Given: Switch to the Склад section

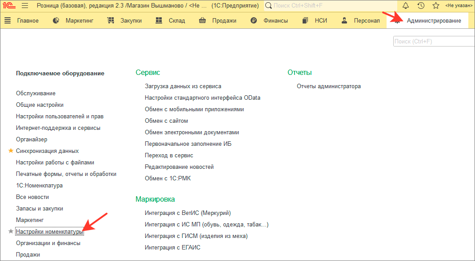Looking at the screenshot, I should point(177,20).
